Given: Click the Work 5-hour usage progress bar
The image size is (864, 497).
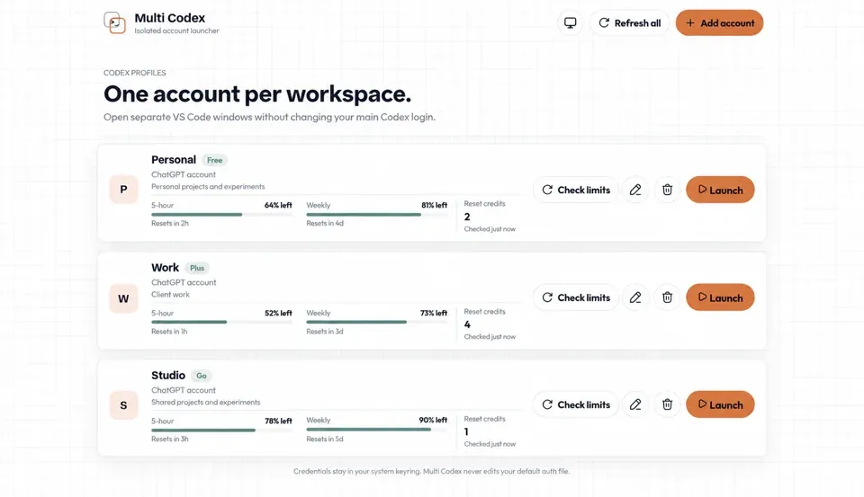Looking at the screenshot, I should click(221, 322).
